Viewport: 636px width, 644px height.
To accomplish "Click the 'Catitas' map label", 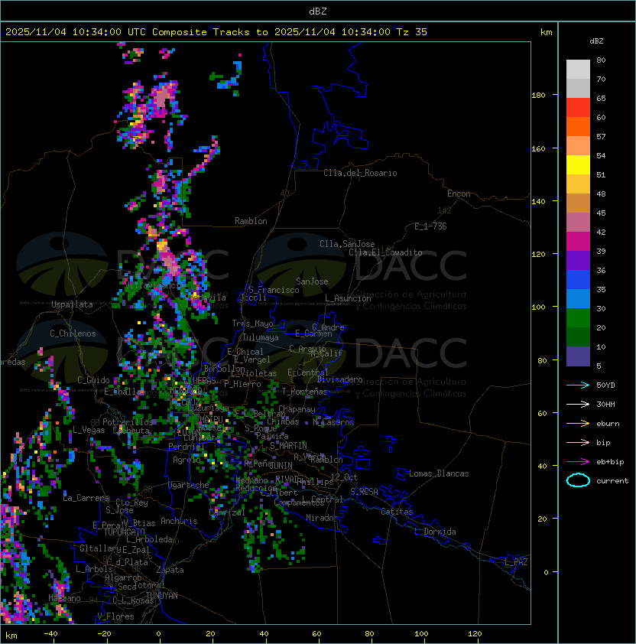I will point(397,512).
